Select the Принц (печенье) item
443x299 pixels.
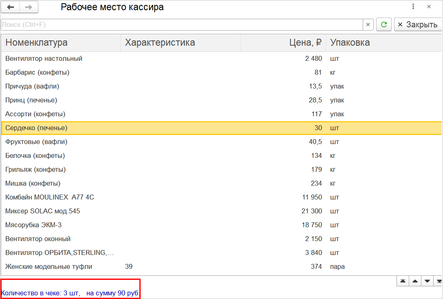coord(31,100)
